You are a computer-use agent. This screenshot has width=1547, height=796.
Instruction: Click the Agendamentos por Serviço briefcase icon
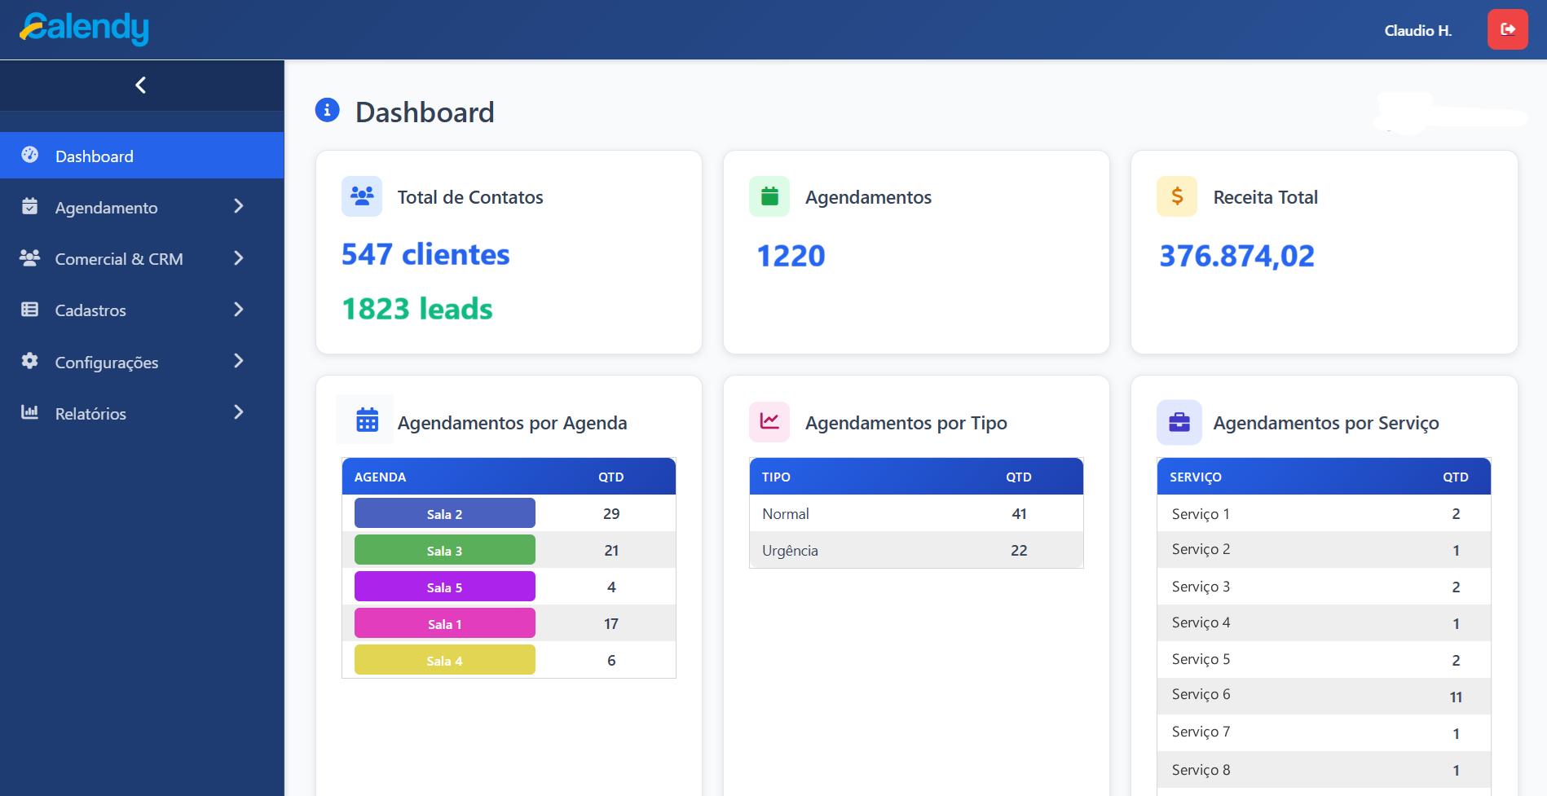(1179, 422)
